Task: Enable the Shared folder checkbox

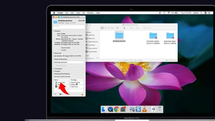Action: pos(59,48)
